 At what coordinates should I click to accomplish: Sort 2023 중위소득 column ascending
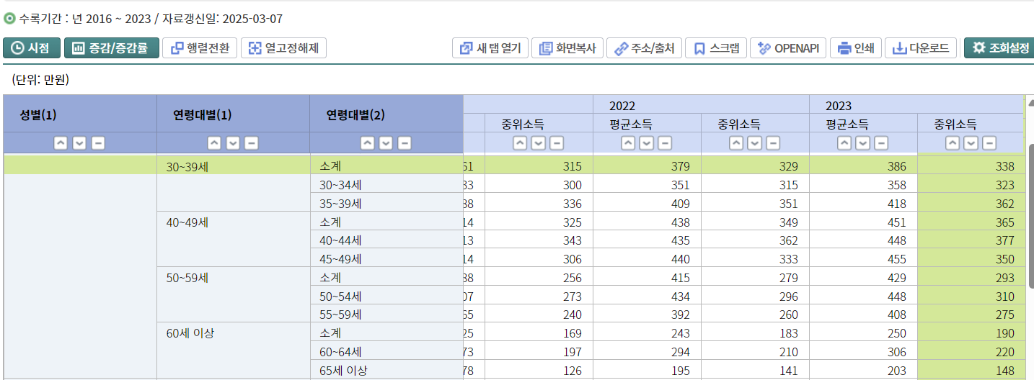953,142
